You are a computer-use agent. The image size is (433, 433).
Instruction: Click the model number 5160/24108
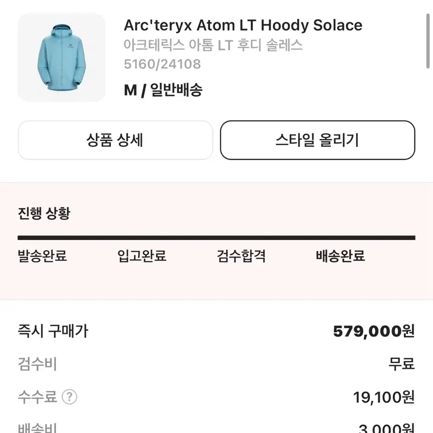coord(162,64)
